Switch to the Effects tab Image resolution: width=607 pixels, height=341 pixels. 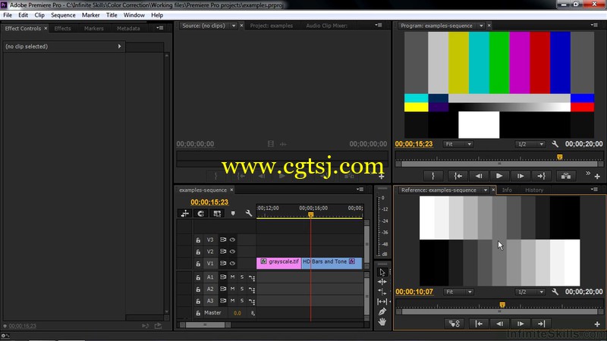click(x=62, y=28)
